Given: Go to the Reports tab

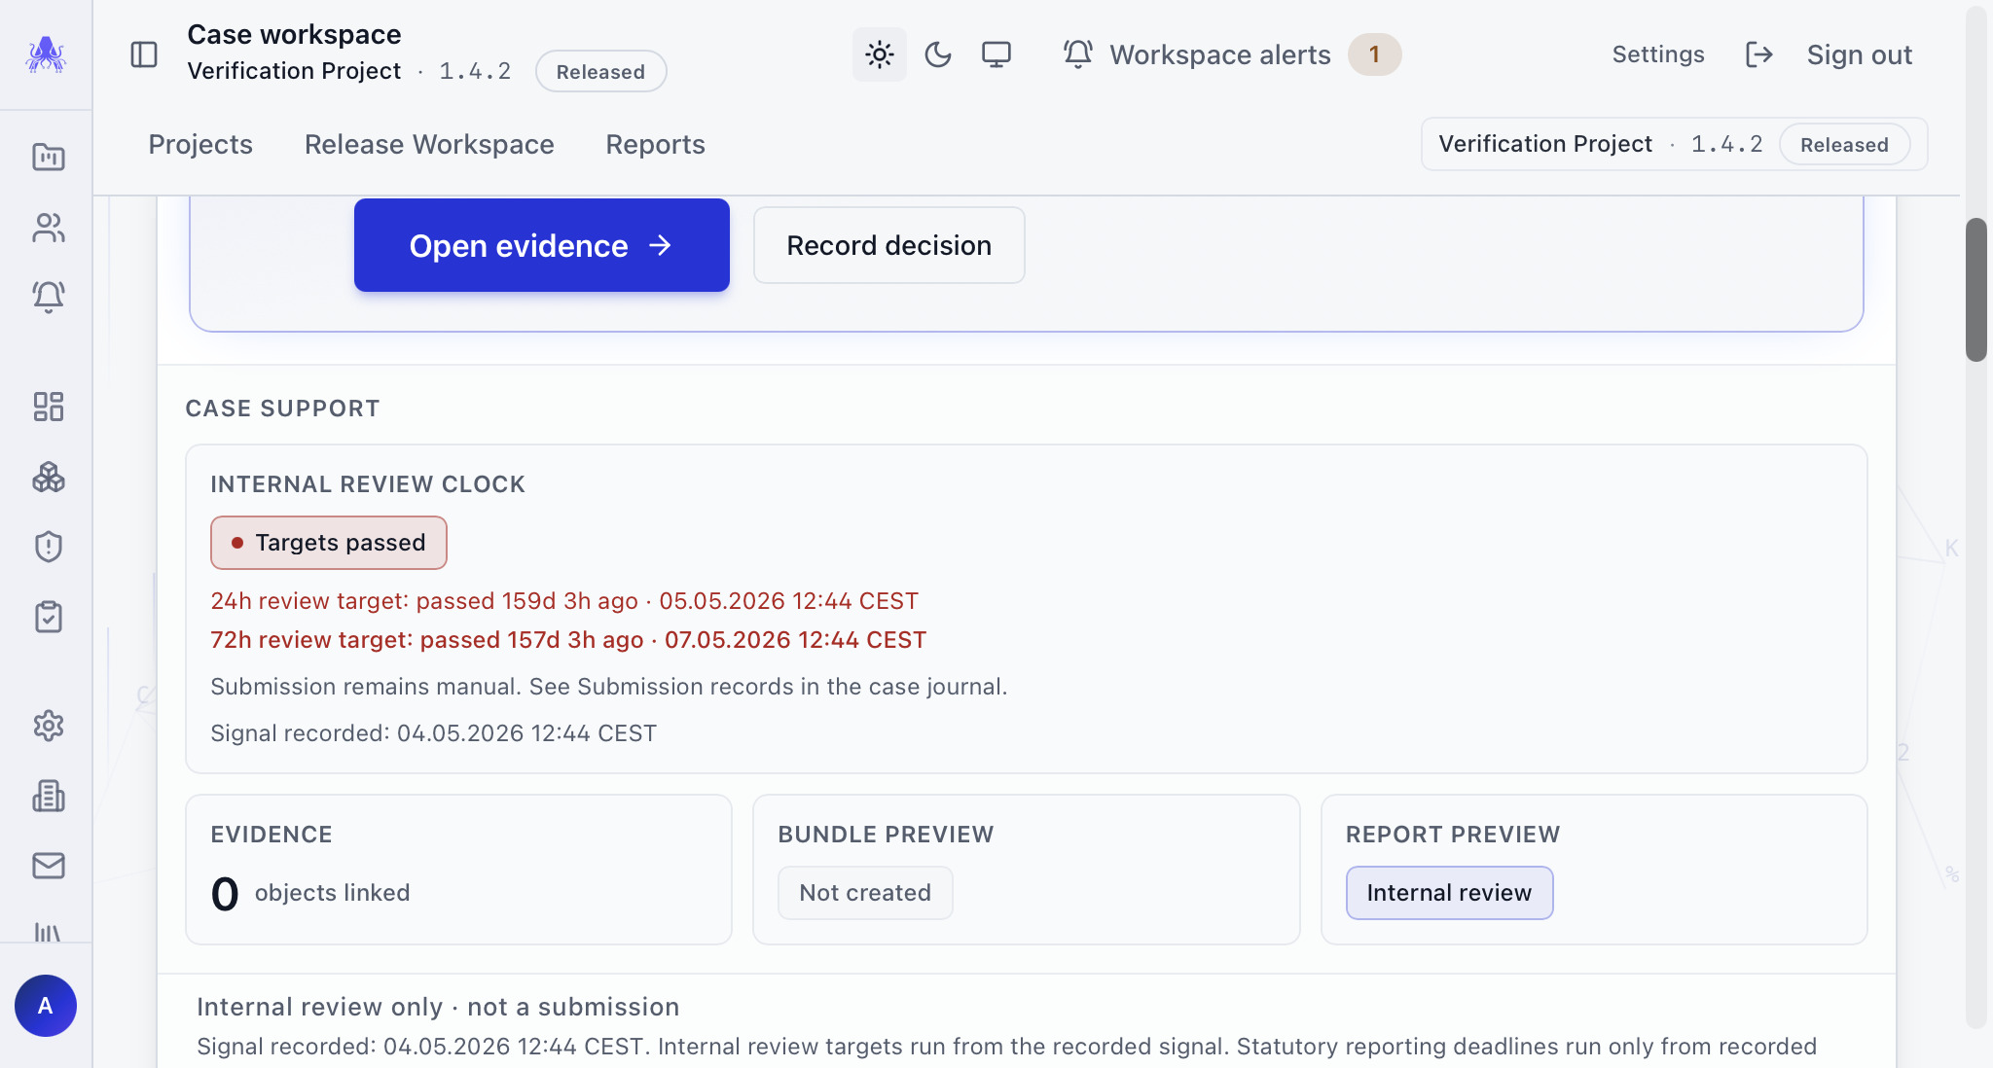Looking at the screenshot, I should 655,145.
